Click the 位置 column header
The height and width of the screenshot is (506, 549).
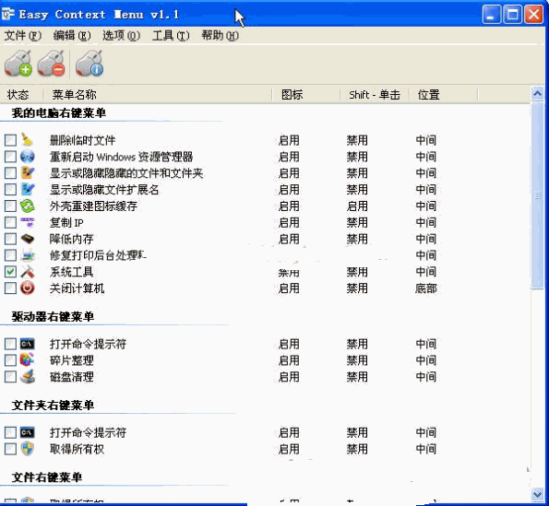443,94
